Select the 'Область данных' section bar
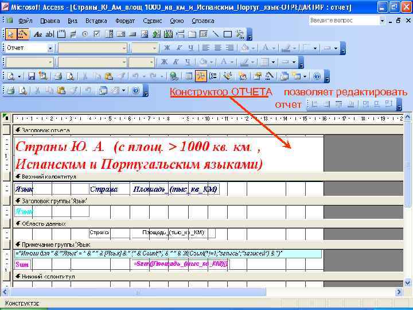The image size is (413, 310). (208, 223)
